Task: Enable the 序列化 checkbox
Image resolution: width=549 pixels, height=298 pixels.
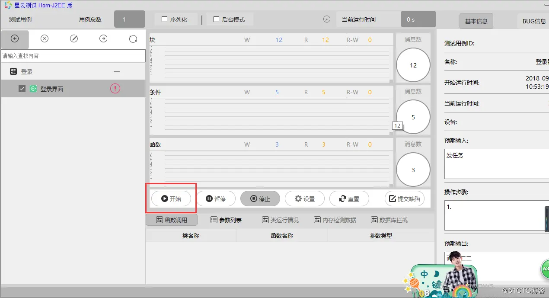Action: 164,19
